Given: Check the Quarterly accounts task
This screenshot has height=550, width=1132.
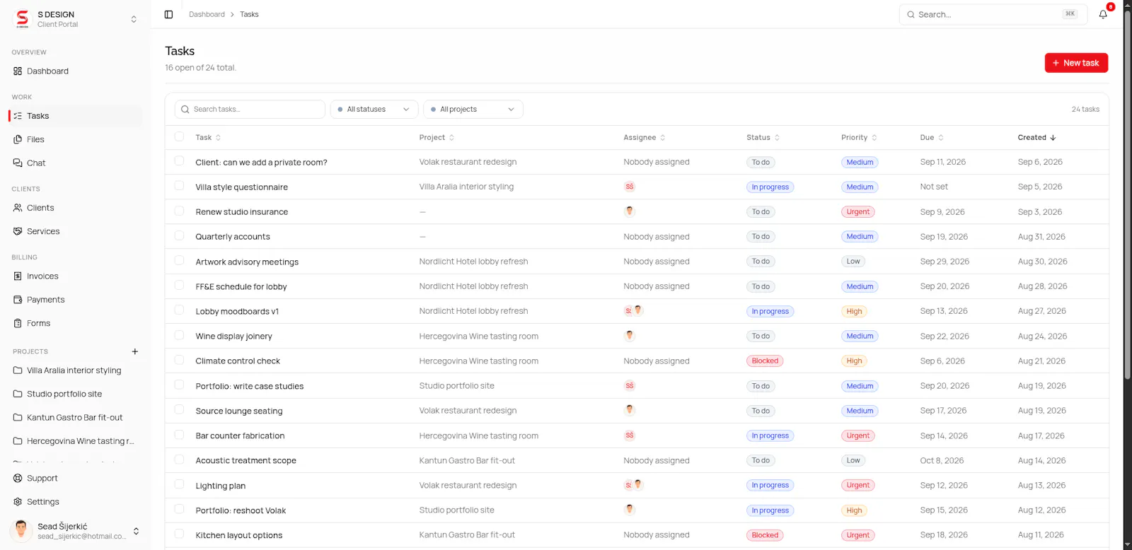Looking at the screenshot, I should pos(179,236).
